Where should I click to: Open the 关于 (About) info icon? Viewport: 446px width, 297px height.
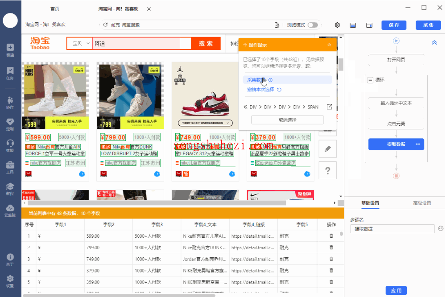point(10,260)
